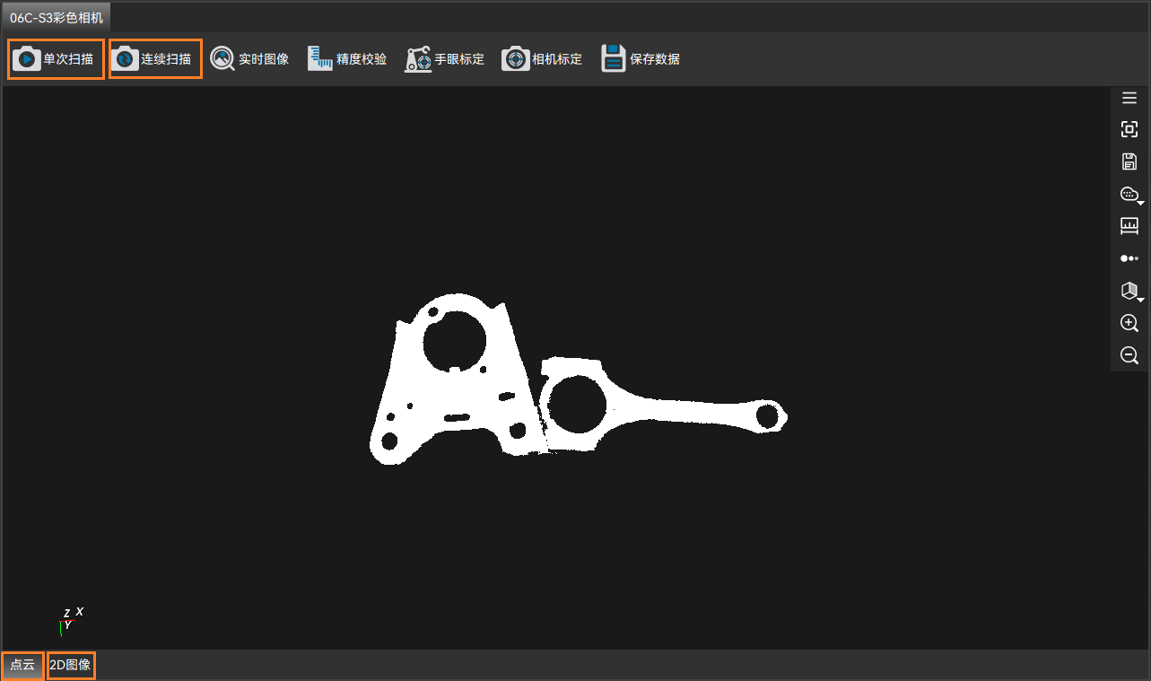This screenshot has width=1151, height=681.
Task: Launch hand-eye calibration (手眼标定)
Action: click(x=445, y=59)
